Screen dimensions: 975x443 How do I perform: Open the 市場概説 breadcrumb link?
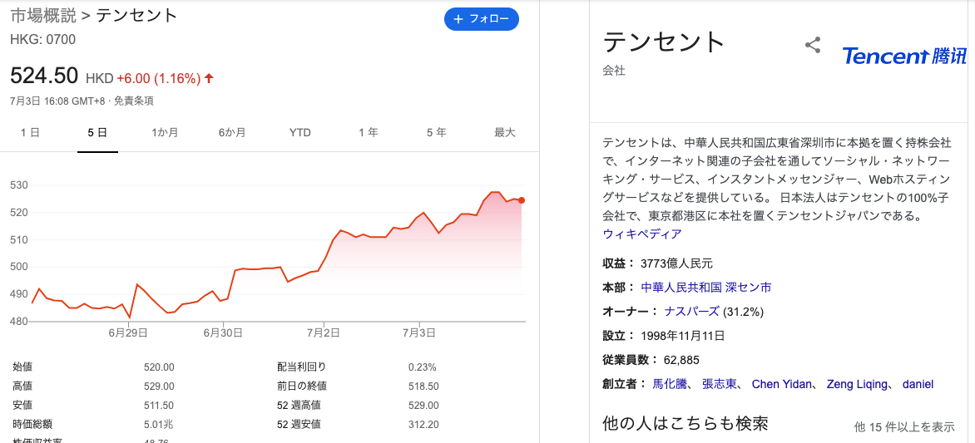(42, 16)
